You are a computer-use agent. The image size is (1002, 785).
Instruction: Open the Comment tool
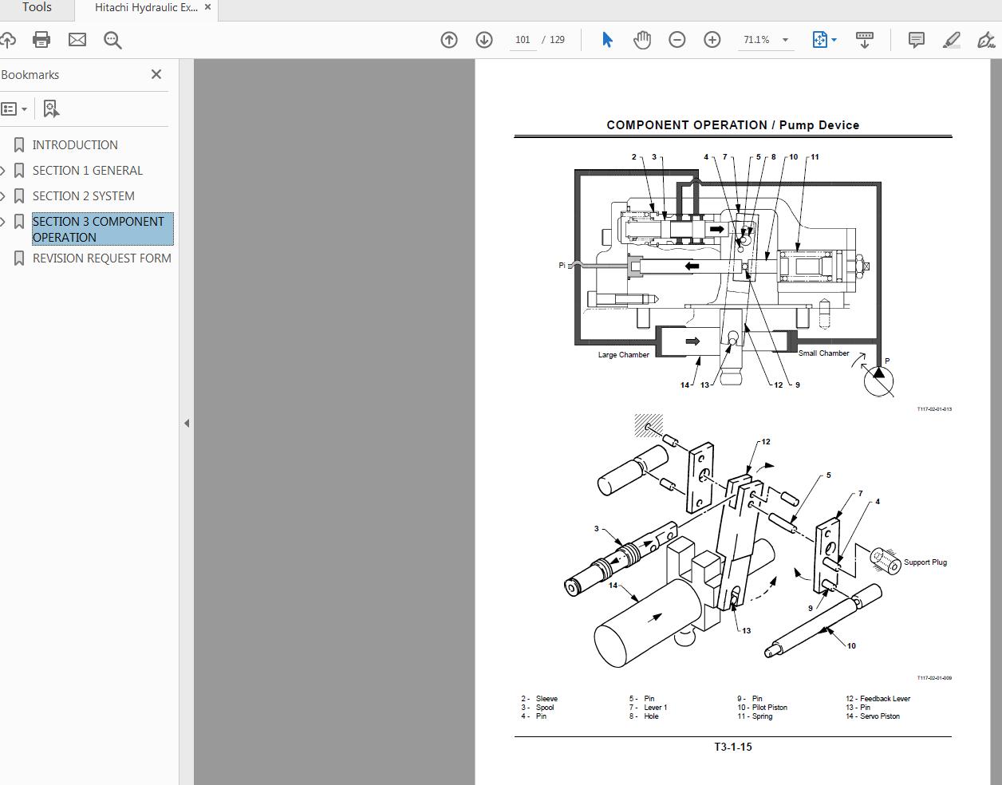916,39
